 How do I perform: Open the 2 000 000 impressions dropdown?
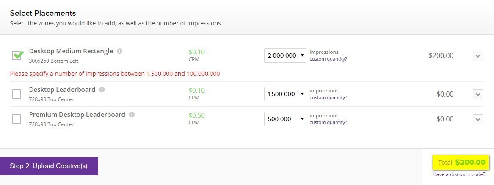tap(285, 55)
